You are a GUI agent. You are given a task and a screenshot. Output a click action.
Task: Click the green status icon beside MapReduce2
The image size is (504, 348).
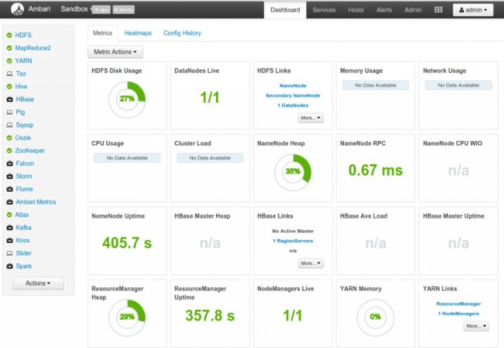9,48
